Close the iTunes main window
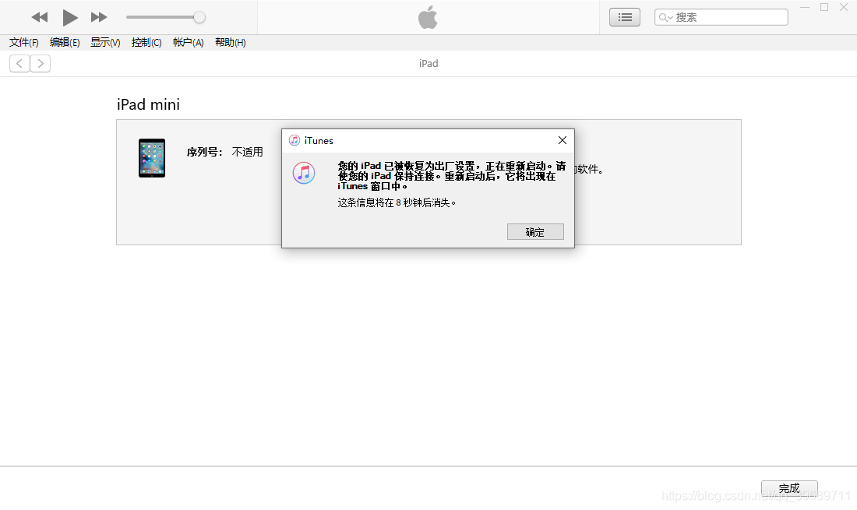The image size is (857, 510). click(x=843, y=7)
